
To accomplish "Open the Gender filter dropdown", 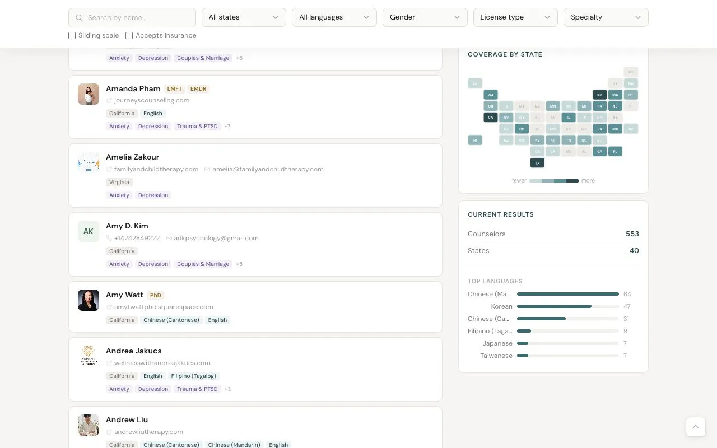I will point(425,17).
